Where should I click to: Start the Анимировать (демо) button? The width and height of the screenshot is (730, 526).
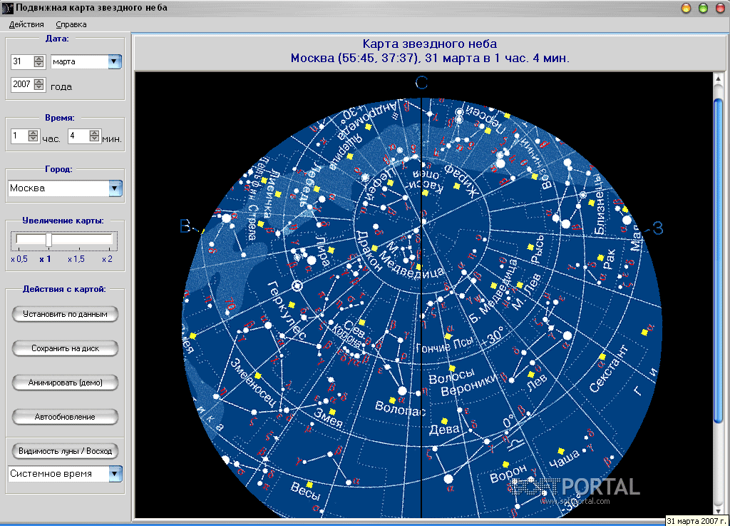coord(65,383)
